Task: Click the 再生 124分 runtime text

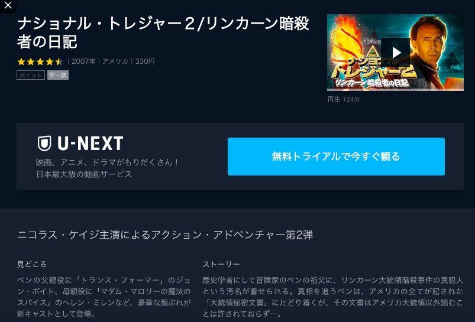Action: [344, 99]
